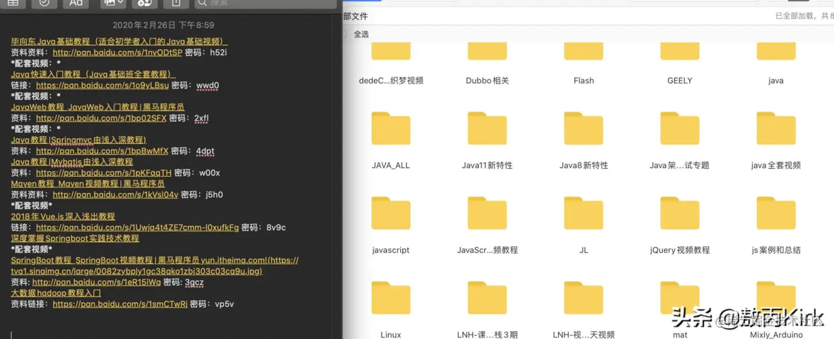Click the password text wwd0
834x339 pixels.
[207, 85]
